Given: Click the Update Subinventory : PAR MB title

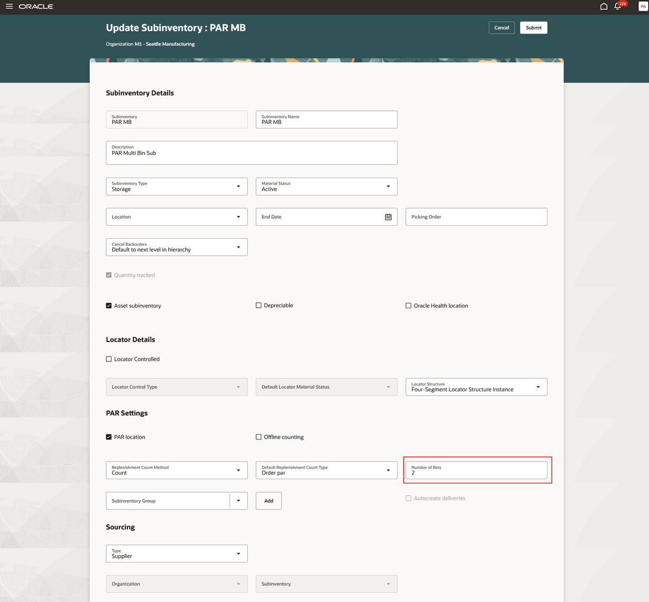Looking at the screenshot, I should 176,28.
